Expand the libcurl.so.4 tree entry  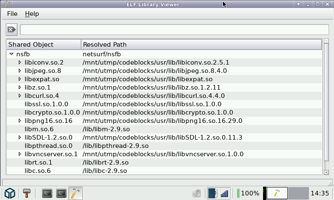pyautogui.click(x=20, y=96)
